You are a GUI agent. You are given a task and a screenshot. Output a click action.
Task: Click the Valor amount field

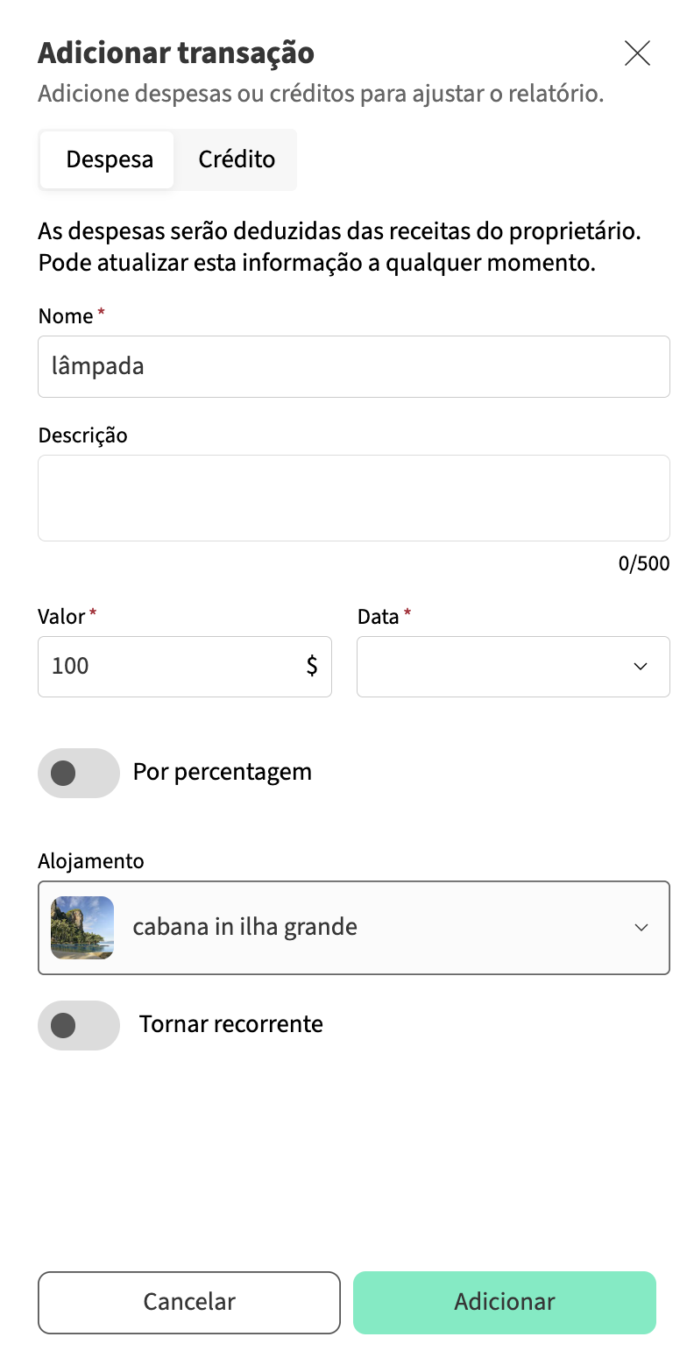171,667
